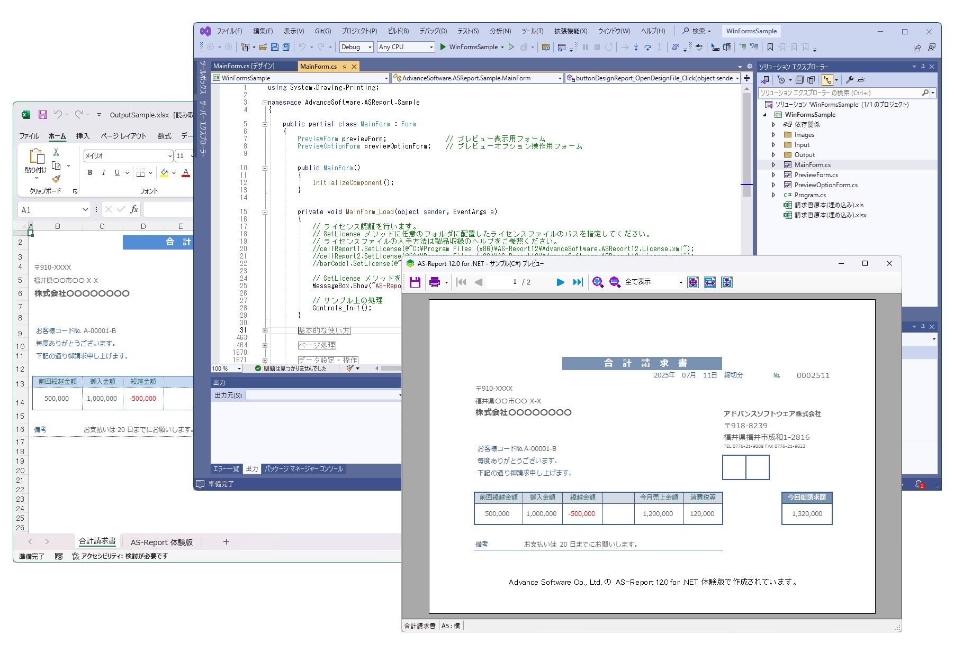Expand the Images folder in Solution Explorer
The image size is (954, 654).
pos(773,135)
